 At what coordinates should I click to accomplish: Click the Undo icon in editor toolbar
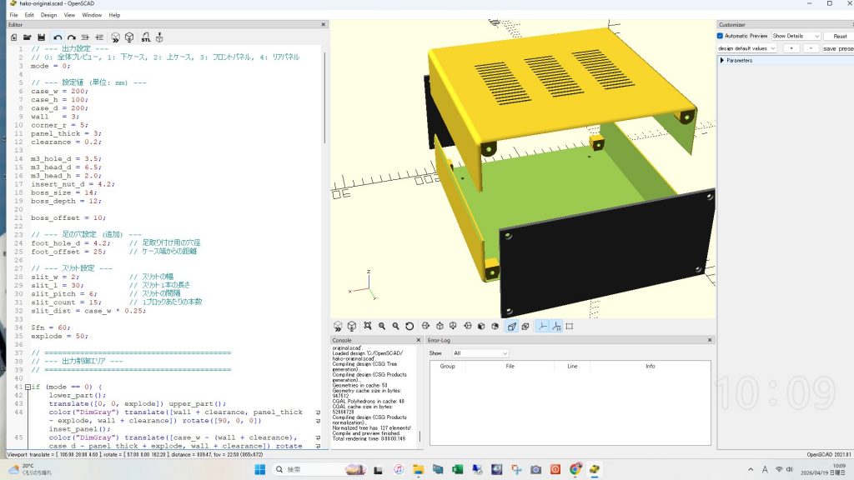click(58, 37)
